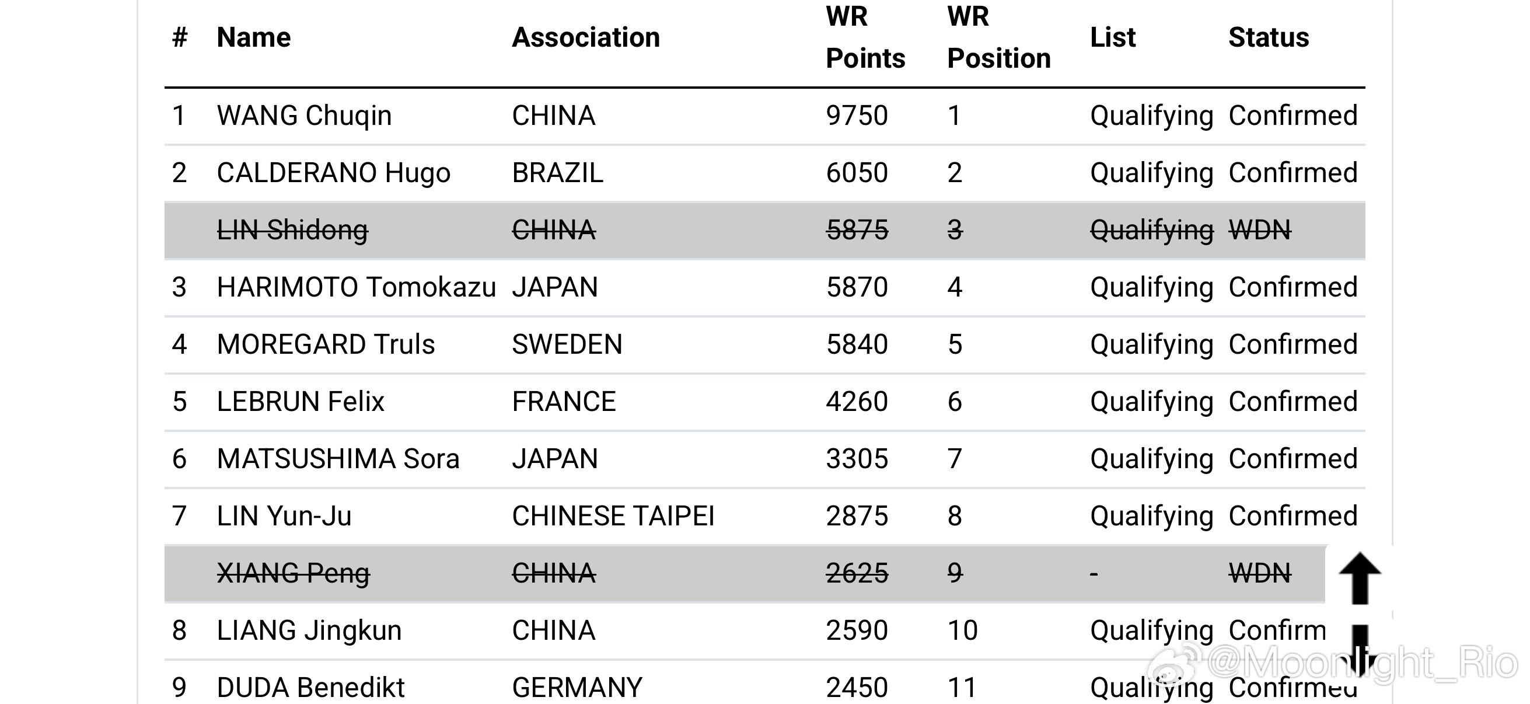Click DUDA Benedikt name
Screen dimensions: 1530x704
310,688
